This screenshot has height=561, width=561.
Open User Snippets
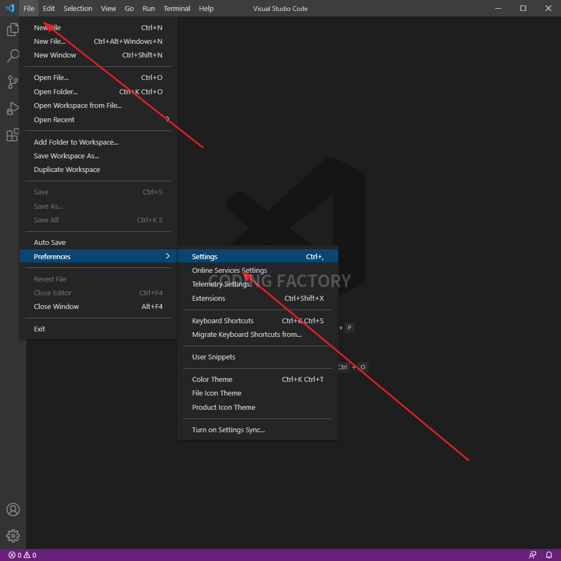coord(258,357)
